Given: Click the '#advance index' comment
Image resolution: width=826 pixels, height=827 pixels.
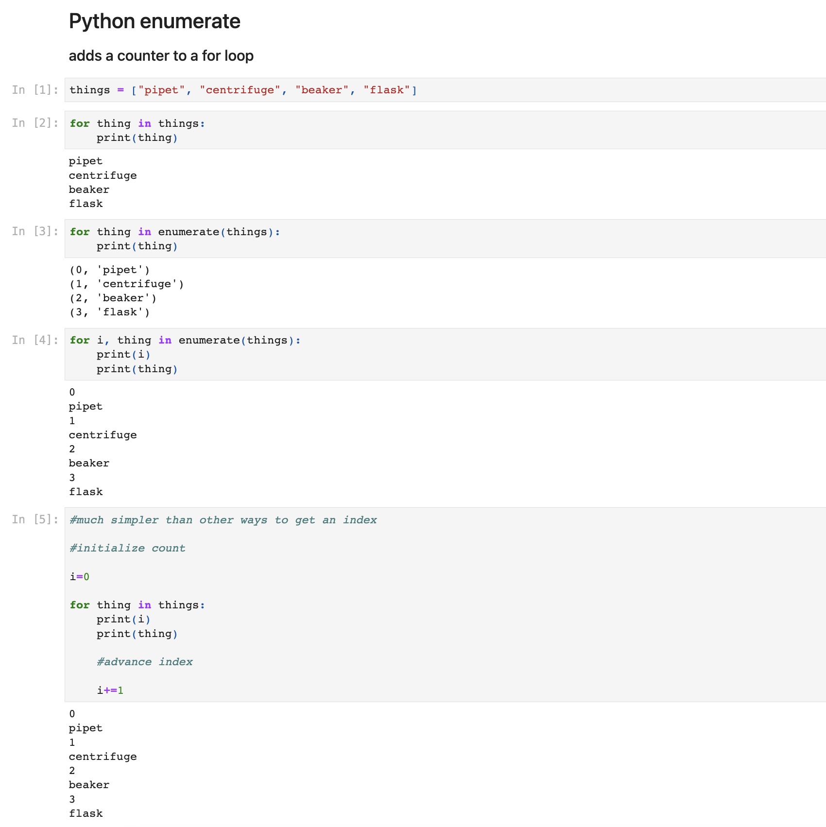Looking at the screenshot, I should coord(145,662).
